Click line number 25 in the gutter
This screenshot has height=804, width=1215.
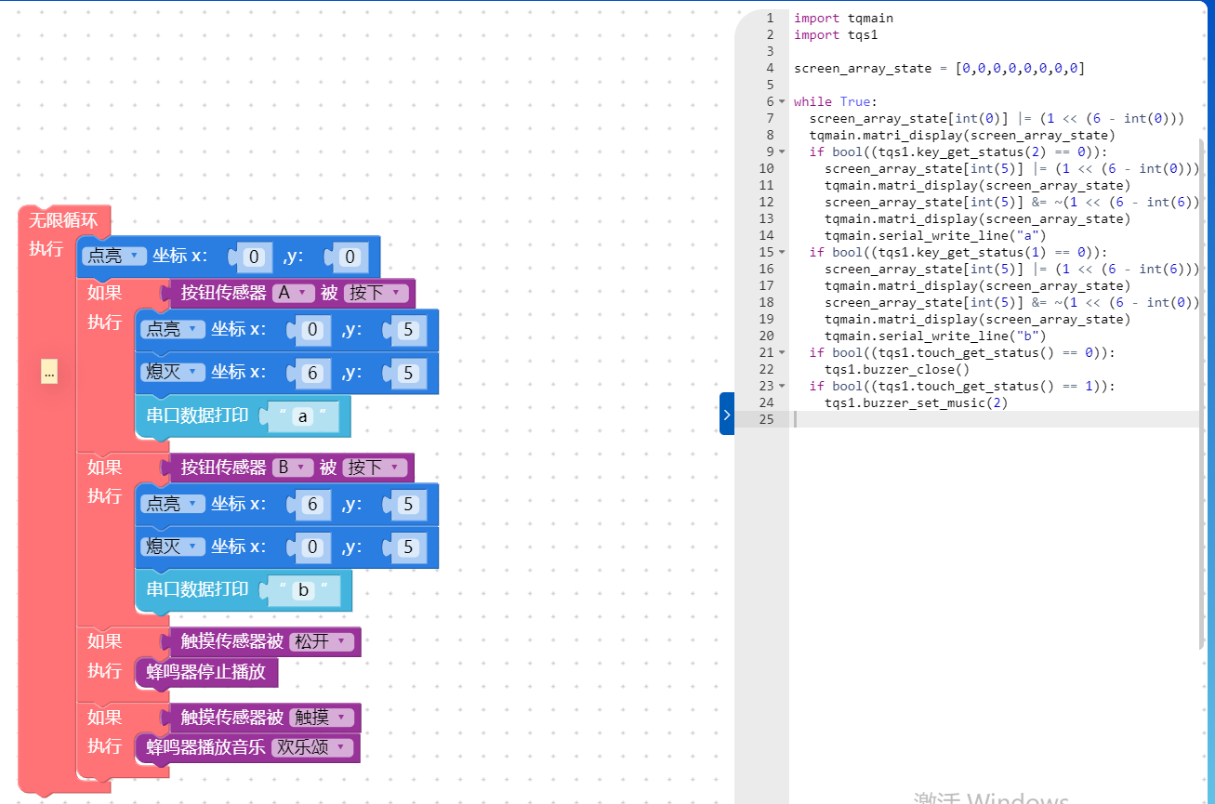(x=766, y=419)
